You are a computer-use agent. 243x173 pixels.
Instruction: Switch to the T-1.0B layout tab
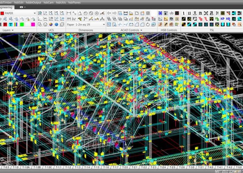[x=37, y=167]
